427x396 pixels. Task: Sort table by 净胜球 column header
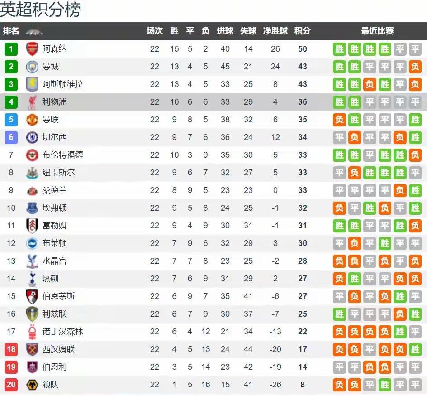[275, 31]
